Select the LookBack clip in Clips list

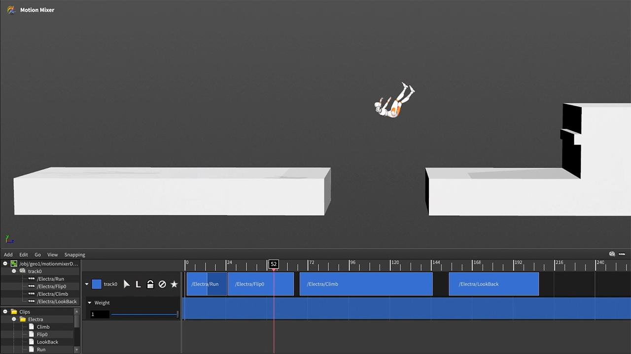point(47,342)
